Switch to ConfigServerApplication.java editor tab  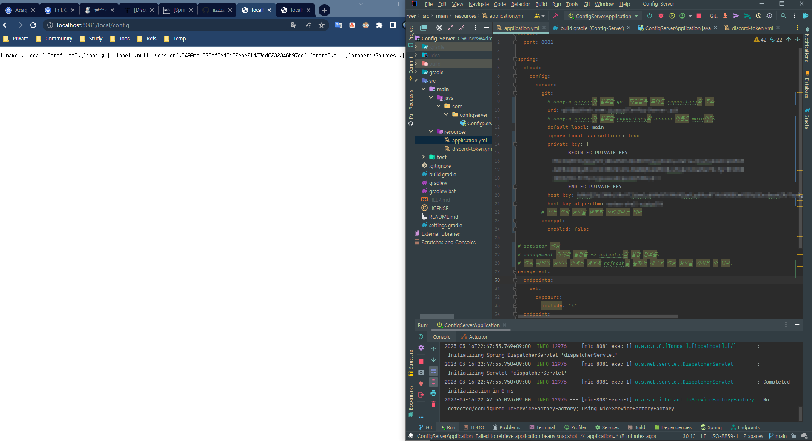(x=677, y=28)
